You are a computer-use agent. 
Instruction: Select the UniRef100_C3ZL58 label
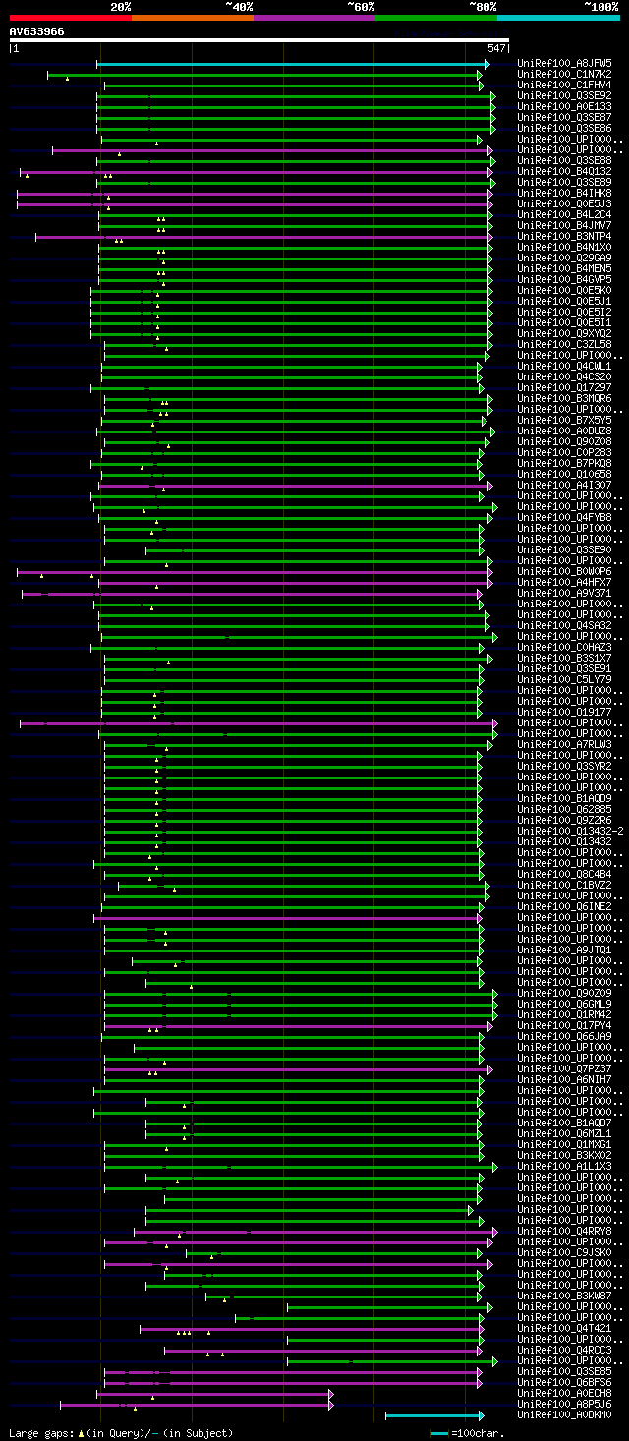pos(564,345)
